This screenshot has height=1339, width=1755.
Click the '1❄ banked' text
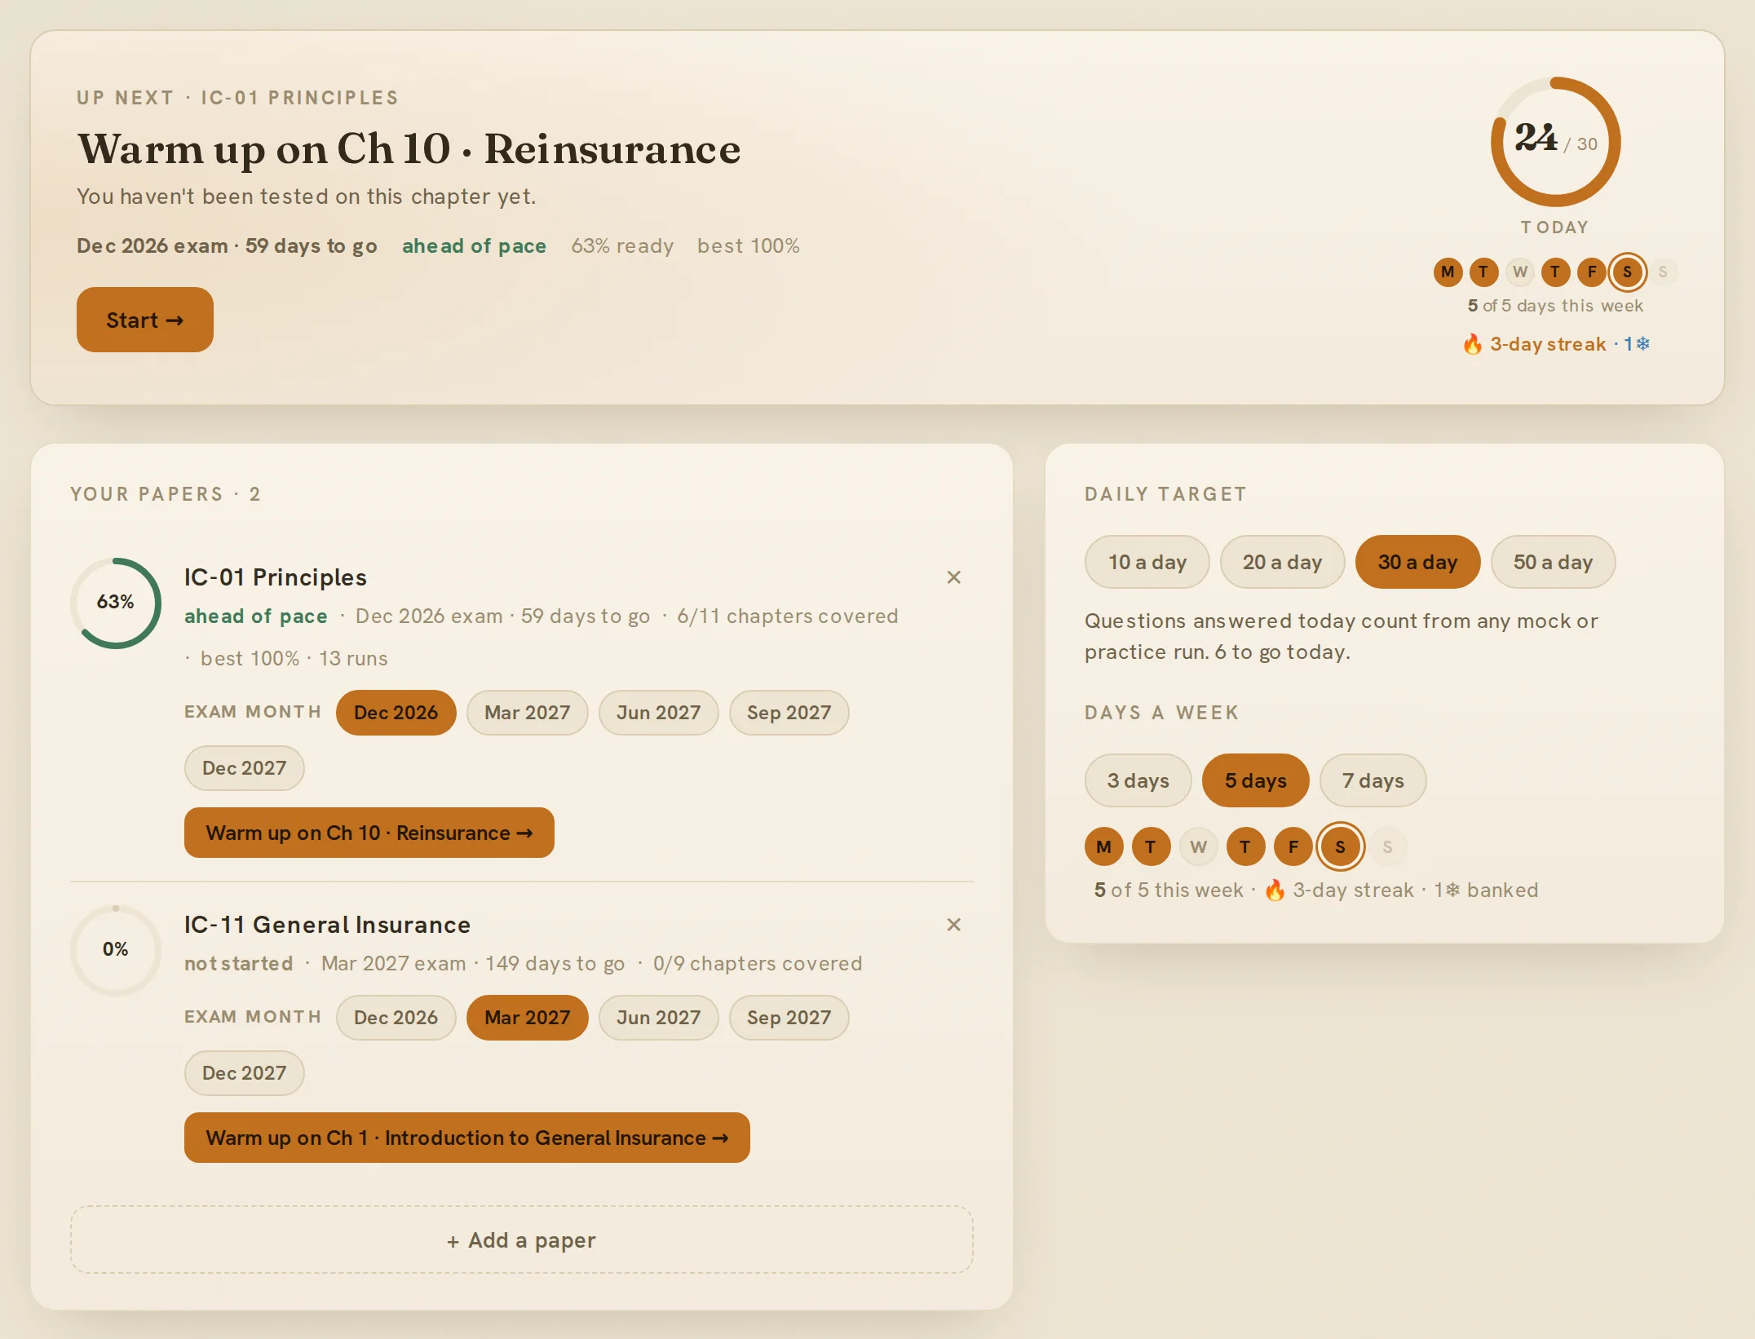coord(1486,890)
